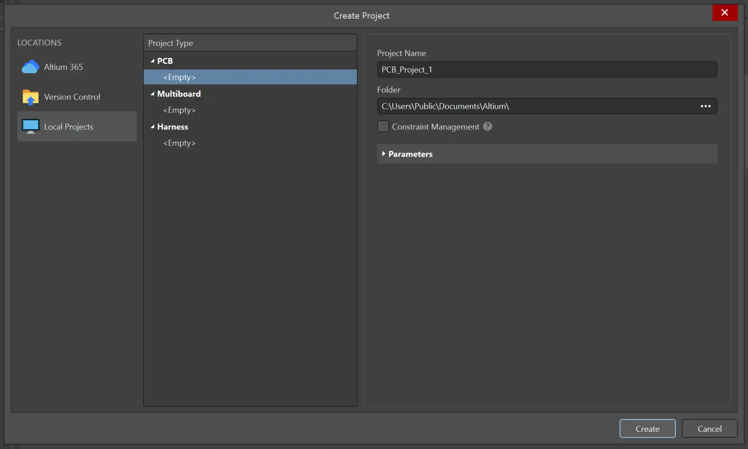Viewport: 748px width, 449px height.
Task: Collapse the PCB tree group
Action: (x=153, y=61)
